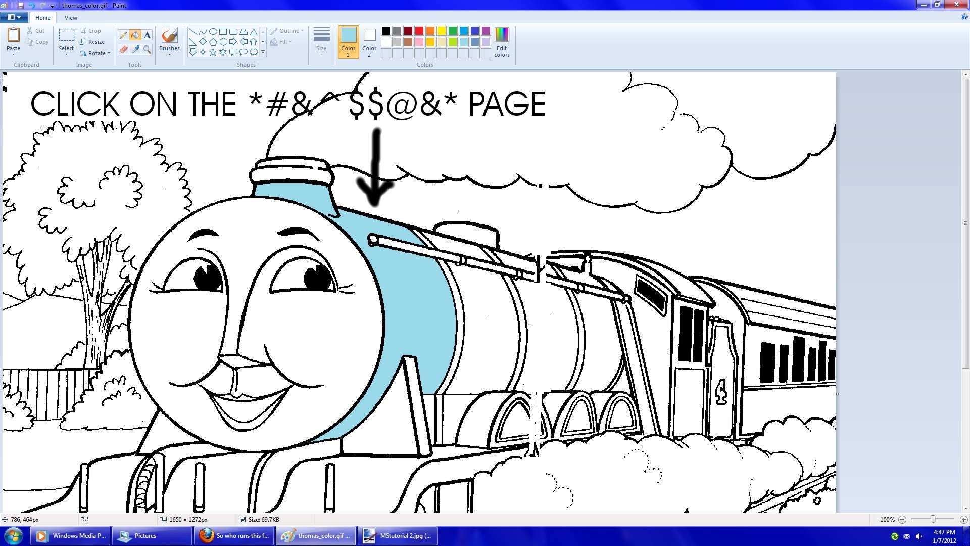Click the zoom in plus button
This screenshot has width=970, height=546.
[963, 519]
